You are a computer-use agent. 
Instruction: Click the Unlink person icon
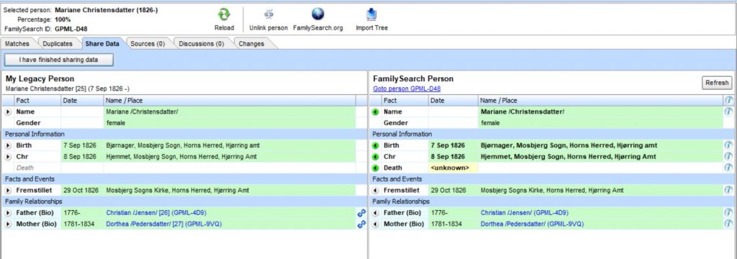pos(268,14)
